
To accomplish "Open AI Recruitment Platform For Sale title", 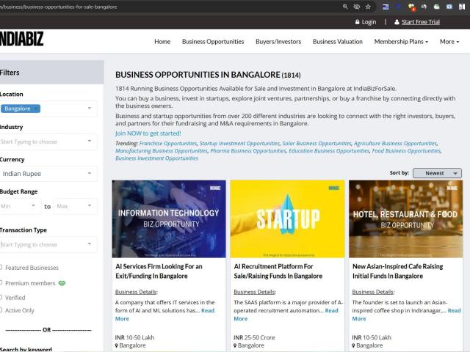I will click(x=278, y=271).
